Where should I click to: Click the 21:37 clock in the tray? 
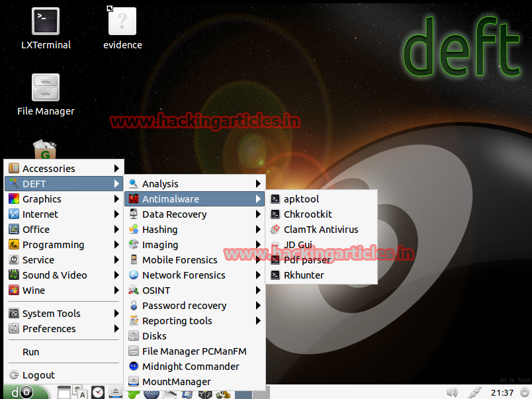pyautogui.click(x=502, y=393)
